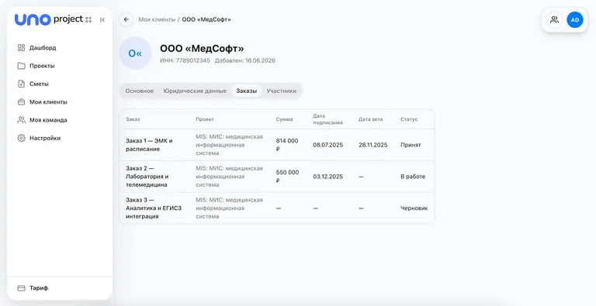This screenshot has width=596, height=306.
Task: Click the card icon next to Тариф
Action: tap(21, 288)
